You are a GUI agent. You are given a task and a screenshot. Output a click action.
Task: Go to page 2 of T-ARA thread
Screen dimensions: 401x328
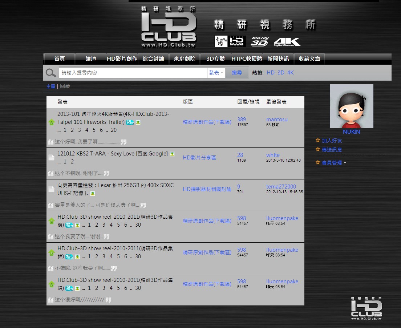72,162
